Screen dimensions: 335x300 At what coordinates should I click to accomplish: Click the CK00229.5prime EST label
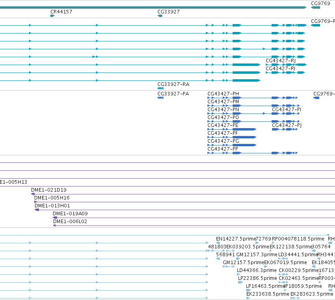pos(299,270)
